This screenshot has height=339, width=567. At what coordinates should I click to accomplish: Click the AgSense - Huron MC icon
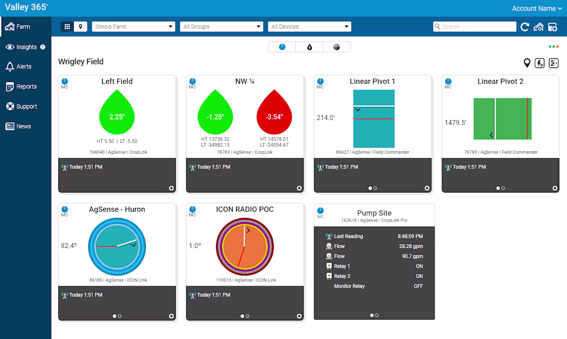(65, 211)
